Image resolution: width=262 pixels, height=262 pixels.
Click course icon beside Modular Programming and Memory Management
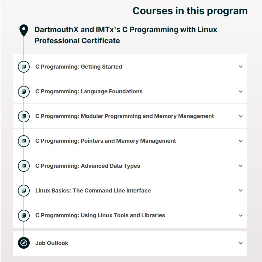[24, 116]
